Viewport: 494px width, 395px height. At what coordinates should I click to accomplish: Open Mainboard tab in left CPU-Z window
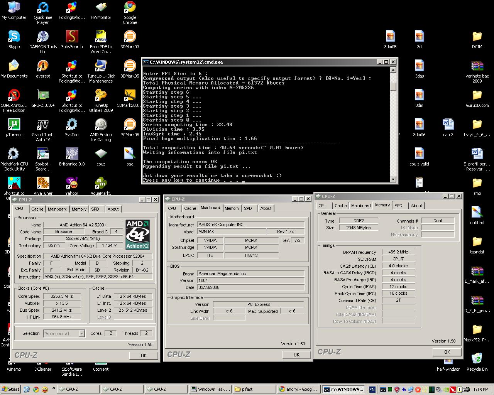click(58, 209)
